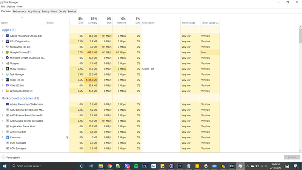Click the Microsoft DirectX Diagnostic Tool row icon
Image resolution: width=302 pixels, height=170 pixels.
point(7,58)
